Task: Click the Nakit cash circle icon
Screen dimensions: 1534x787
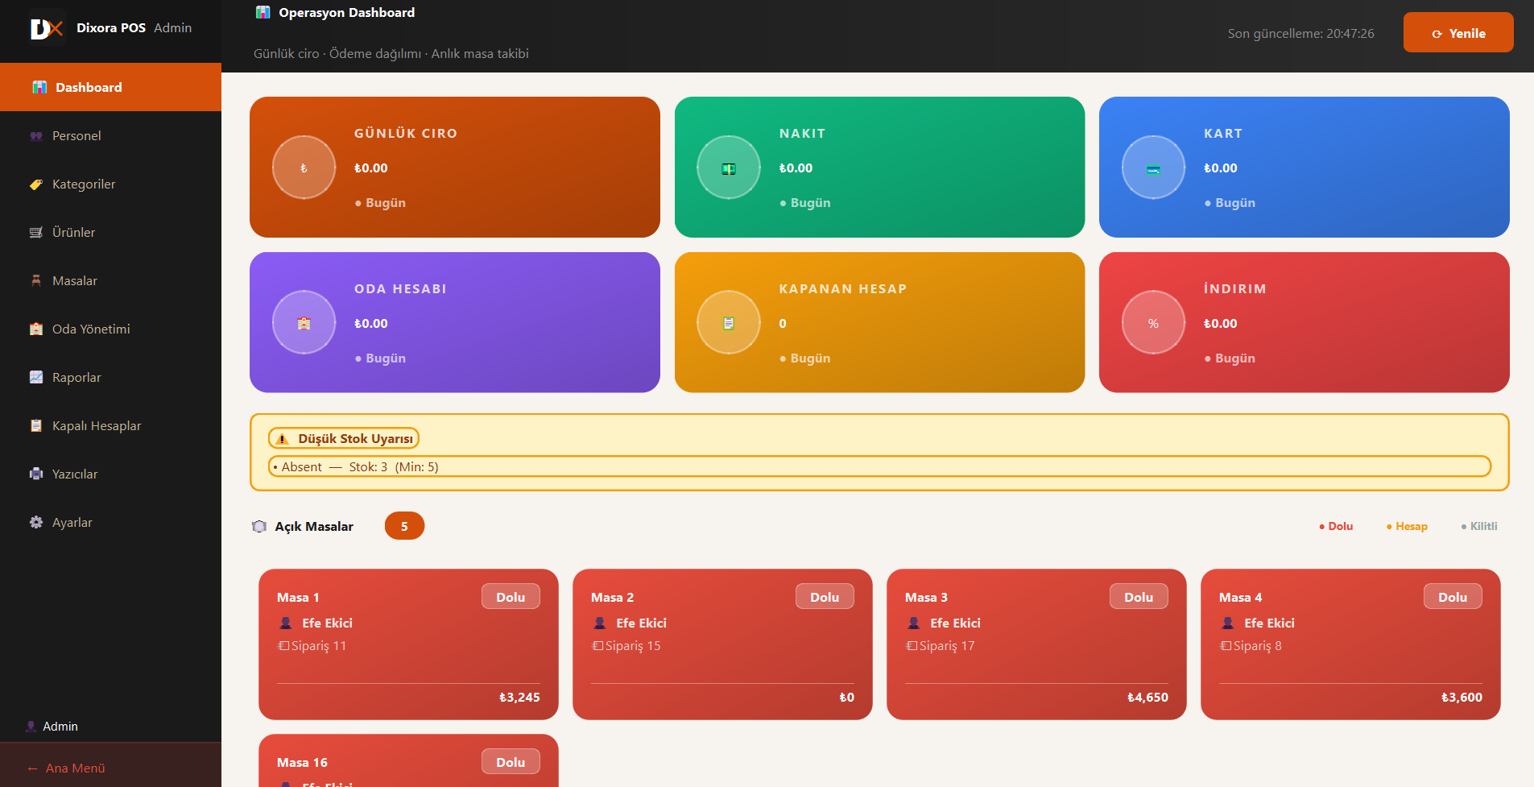Action: pos(729,168)
